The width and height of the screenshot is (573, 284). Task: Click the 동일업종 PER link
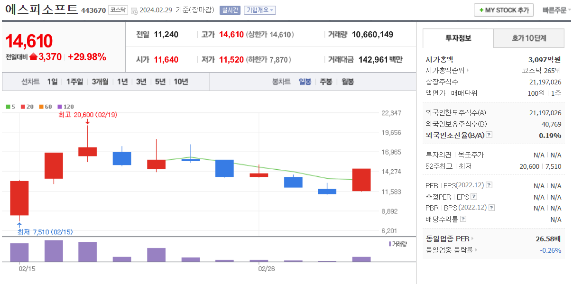pyautogui.click(x=448, y=238)
